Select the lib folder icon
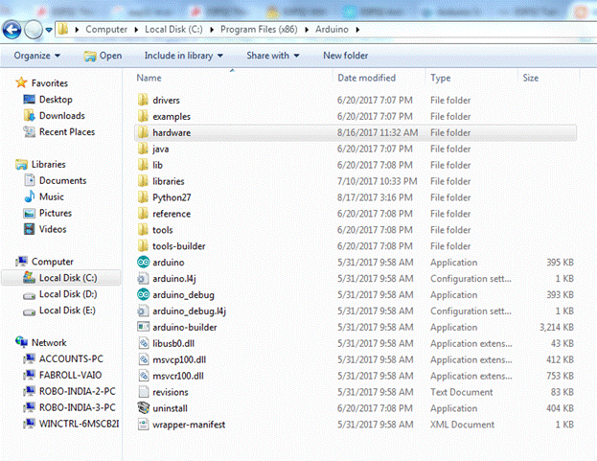597x461 pixels. point(143,165)
